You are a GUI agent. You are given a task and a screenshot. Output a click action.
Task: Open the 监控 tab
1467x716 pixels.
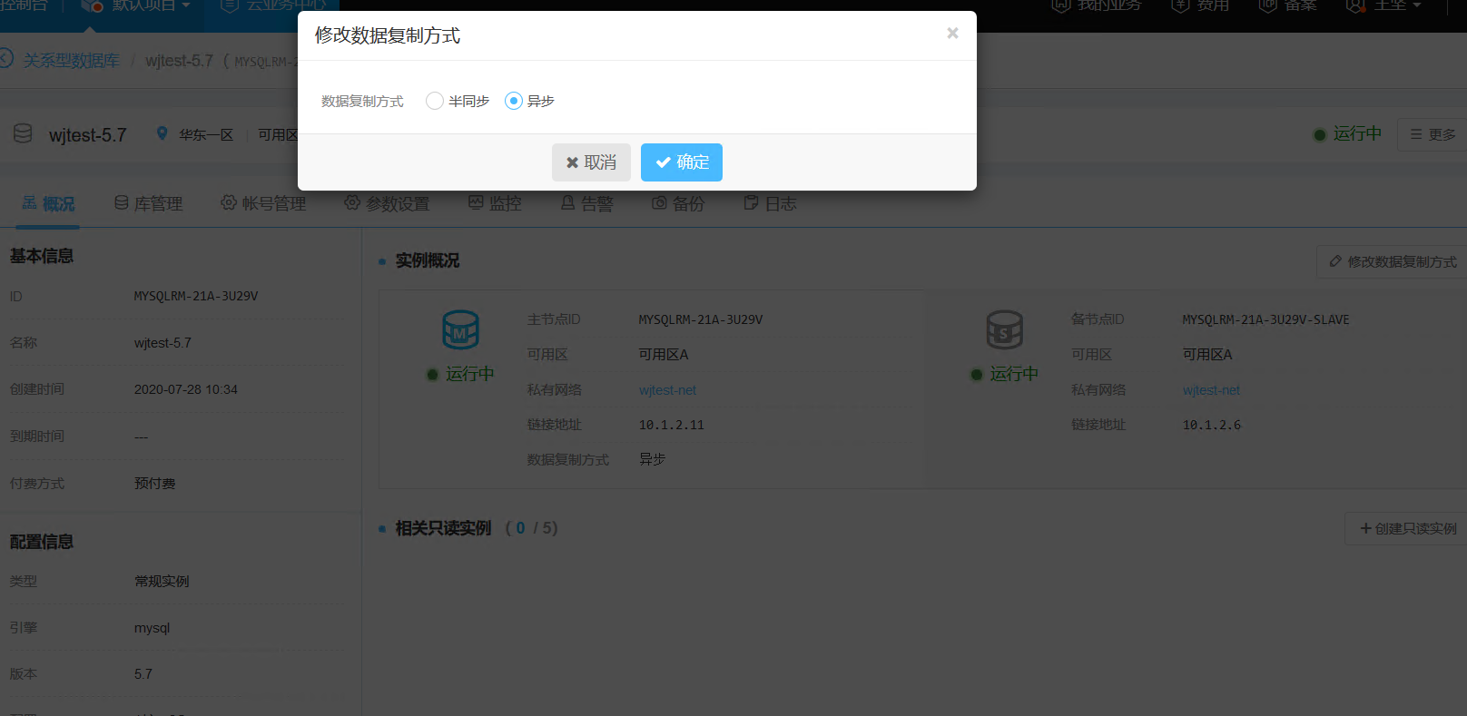tap(495, 204)
